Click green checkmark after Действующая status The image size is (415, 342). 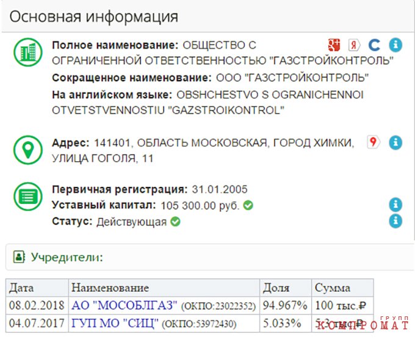pyautogui.click(x=175, y=222)
